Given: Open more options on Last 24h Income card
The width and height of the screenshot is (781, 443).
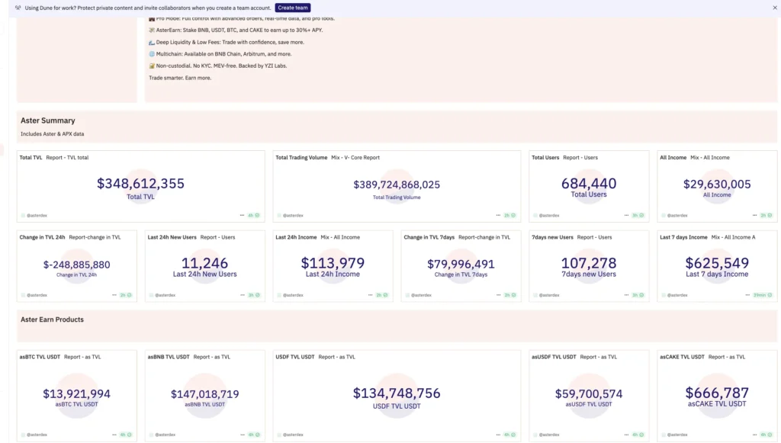Looking at the screenshot, I should pos(370,295).
